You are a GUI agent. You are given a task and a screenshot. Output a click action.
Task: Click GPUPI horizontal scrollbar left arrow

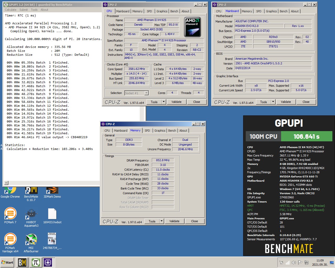[6, 183]
